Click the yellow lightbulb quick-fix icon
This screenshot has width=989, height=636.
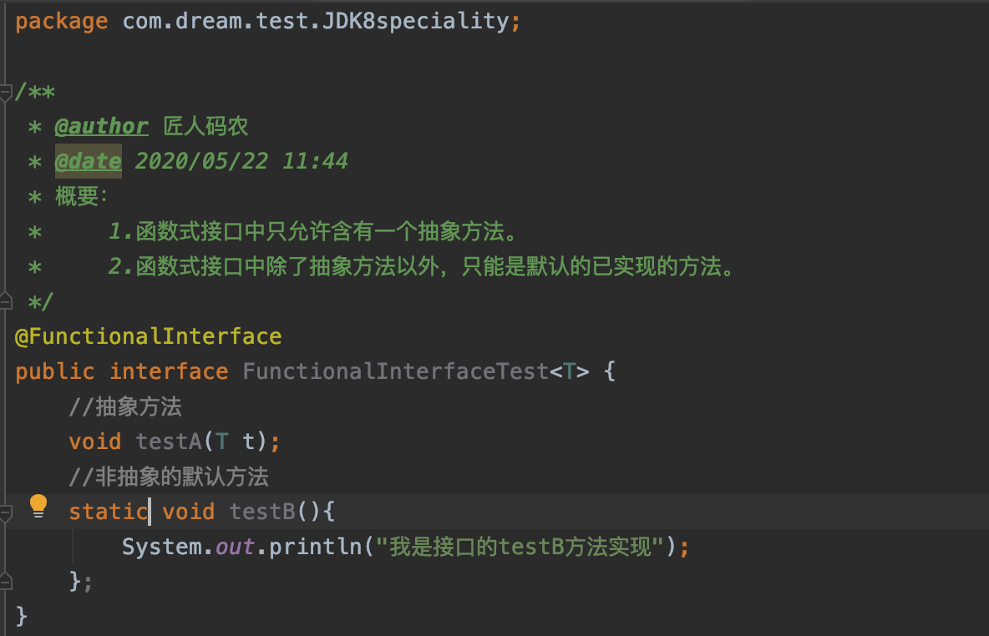[x=38, y=506]
